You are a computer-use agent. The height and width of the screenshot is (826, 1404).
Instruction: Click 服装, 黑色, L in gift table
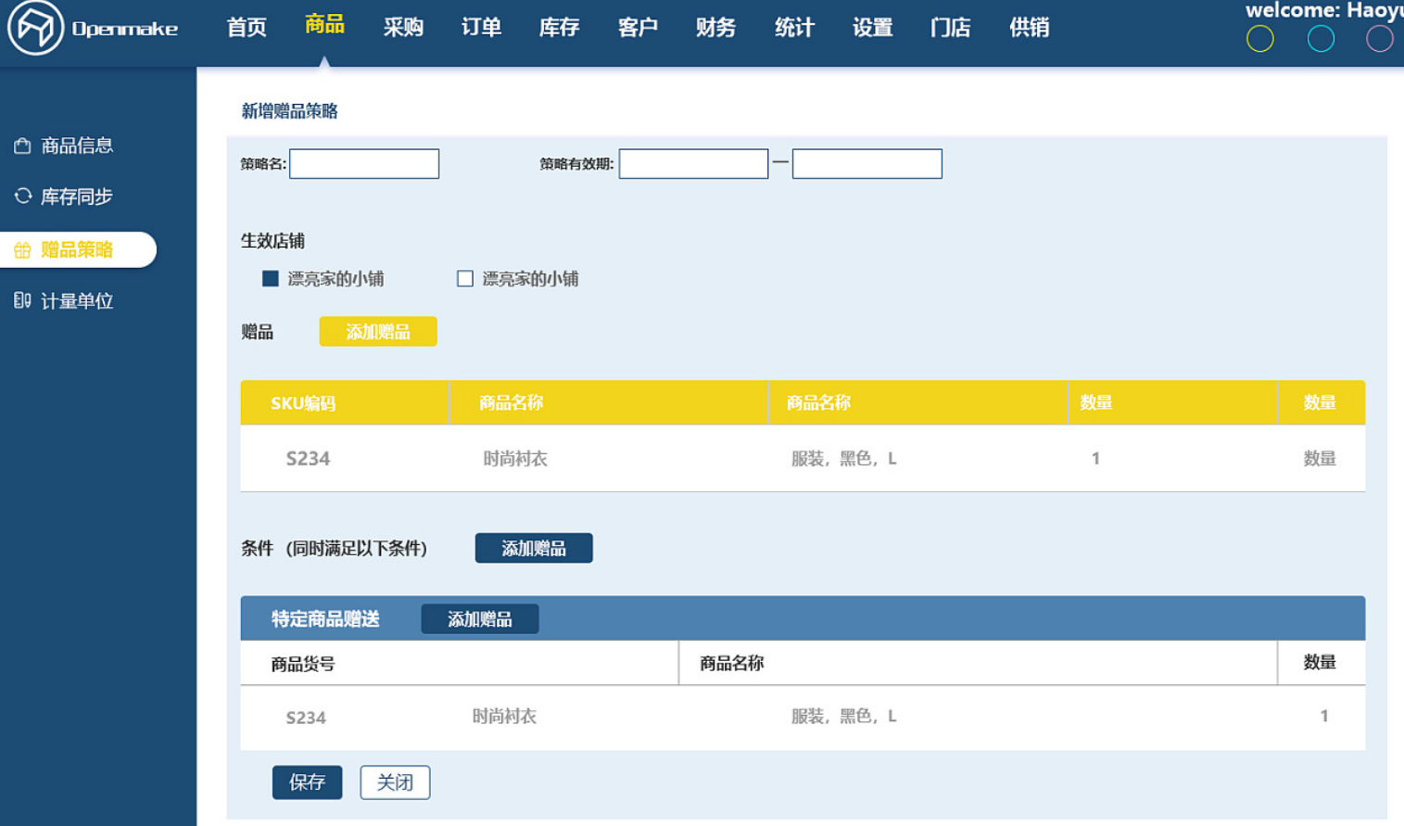click(x=844, y=458)
